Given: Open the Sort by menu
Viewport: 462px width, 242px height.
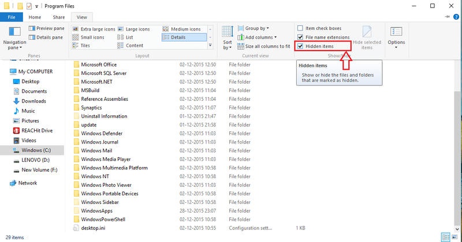Looking at the screenshot, I should tap(228, 37).
